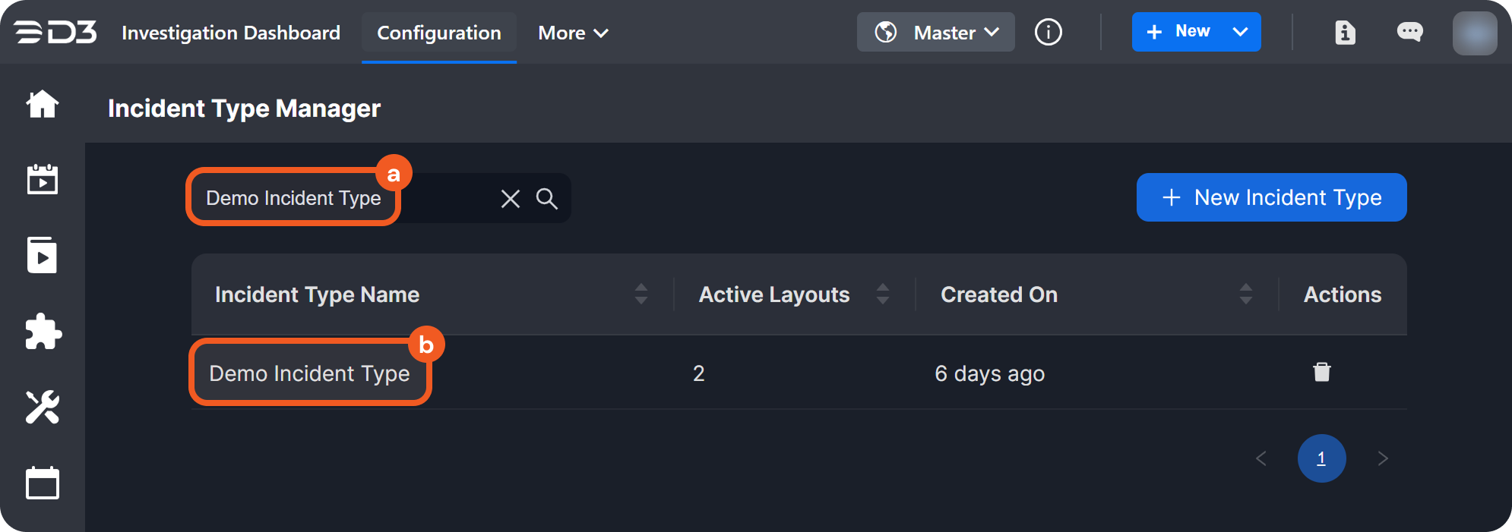1512x532 pixels.
Task: Open the Demo Incident Type row link
Action: [309, 373]
